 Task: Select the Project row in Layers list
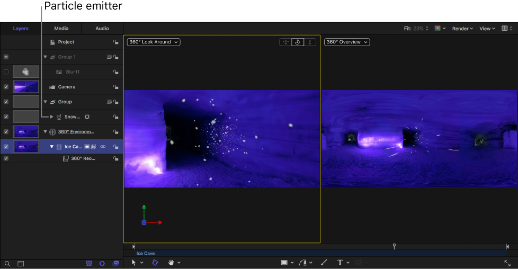point(61,42)
